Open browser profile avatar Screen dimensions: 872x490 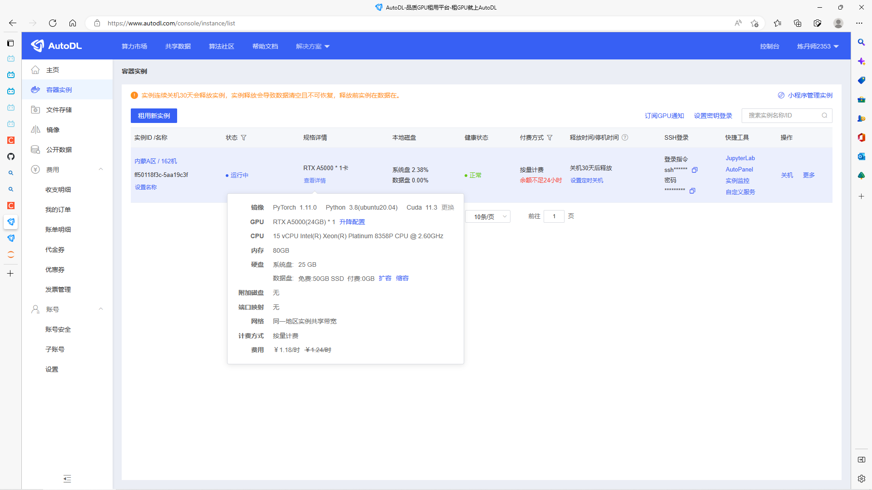point(838,23)
